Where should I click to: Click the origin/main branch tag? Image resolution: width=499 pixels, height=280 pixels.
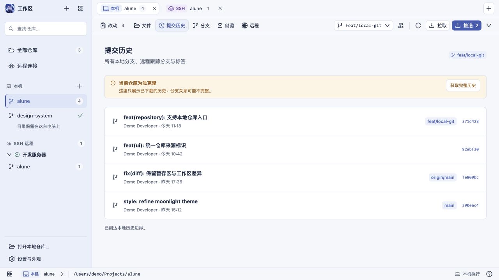[x=442, y=177]
